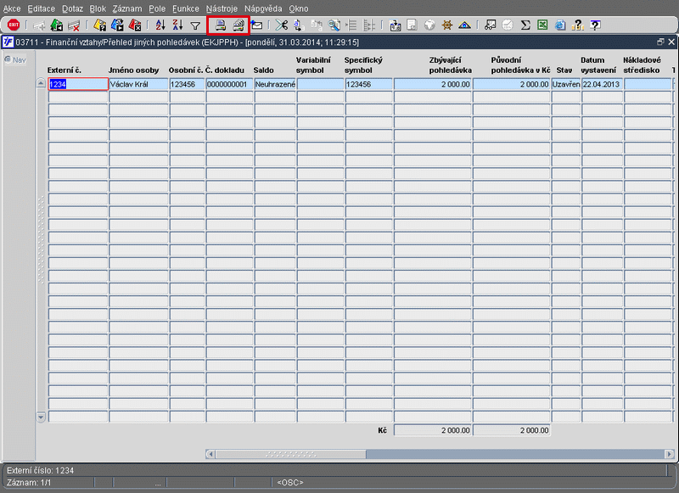
Task: Click the single printer icon in the toolbar
Action: [221, 25]
